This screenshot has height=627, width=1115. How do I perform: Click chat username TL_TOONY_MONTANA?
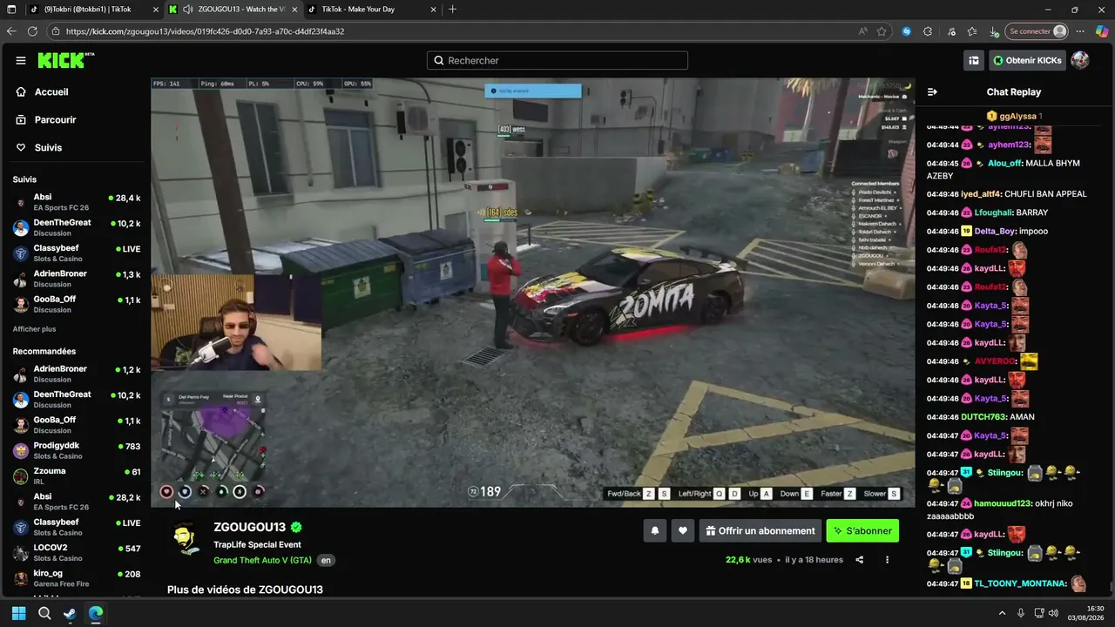point(1020,583)
